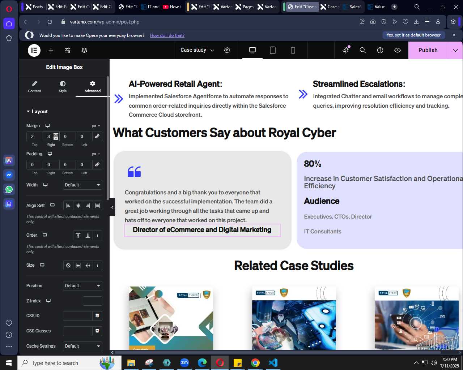Choose custom Size three dots

pos(98,266)
